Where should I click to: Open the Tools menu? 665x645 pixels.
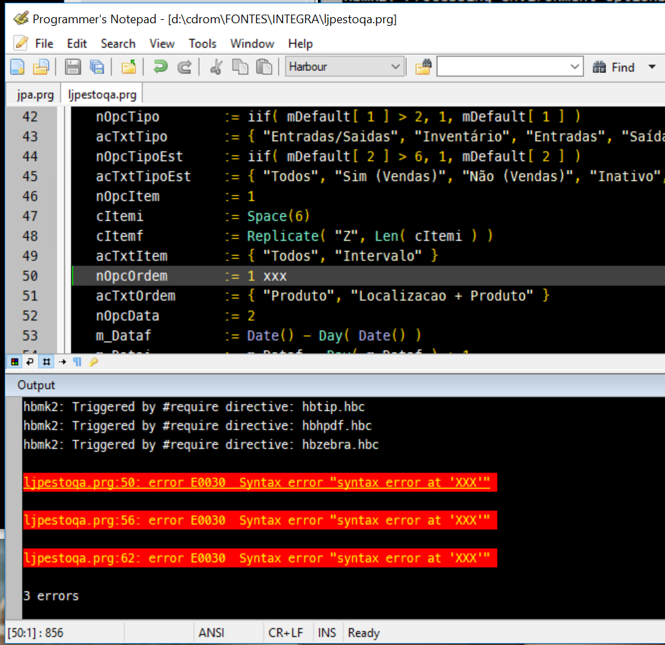pos(202,44)
